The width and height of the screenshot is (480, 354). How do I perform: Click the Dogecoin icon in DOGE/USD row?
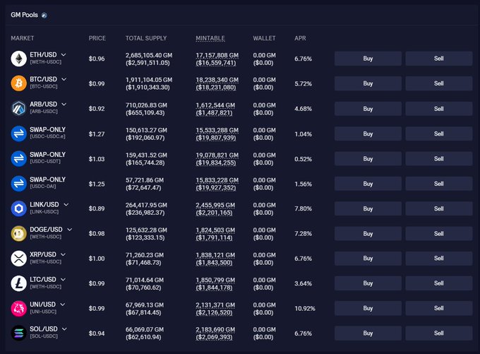pos(18,233)
